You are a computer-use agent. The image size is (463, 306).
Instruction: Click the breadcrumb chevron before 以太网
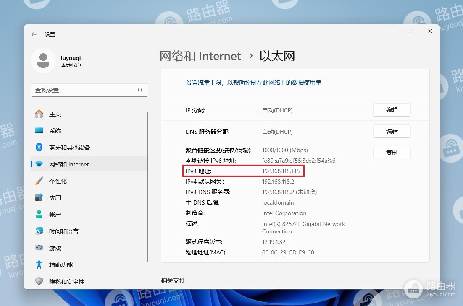tap(251, 56)
